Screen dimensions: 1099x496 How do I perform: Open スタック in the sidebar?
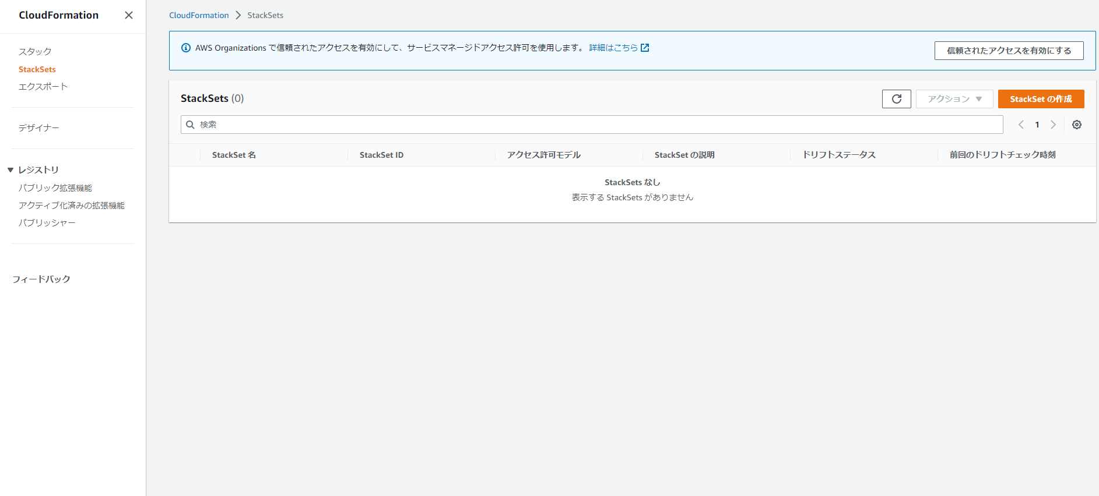35,52
